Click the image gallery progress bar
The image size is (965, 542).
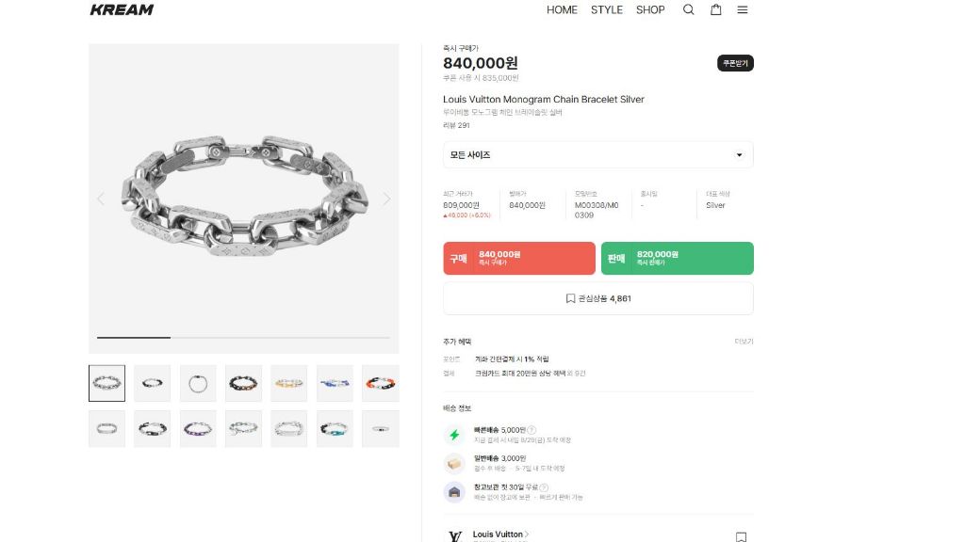(x=243, y=337)
